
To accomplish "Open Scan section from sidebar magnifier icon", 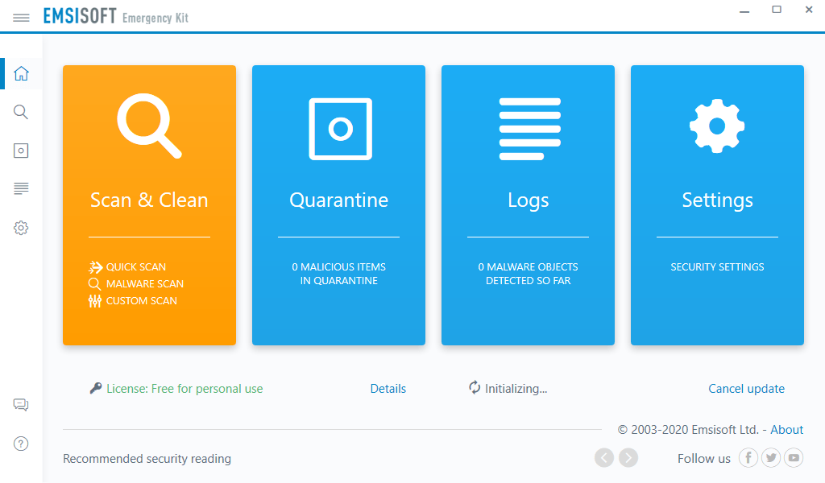I will coord(22,112).
